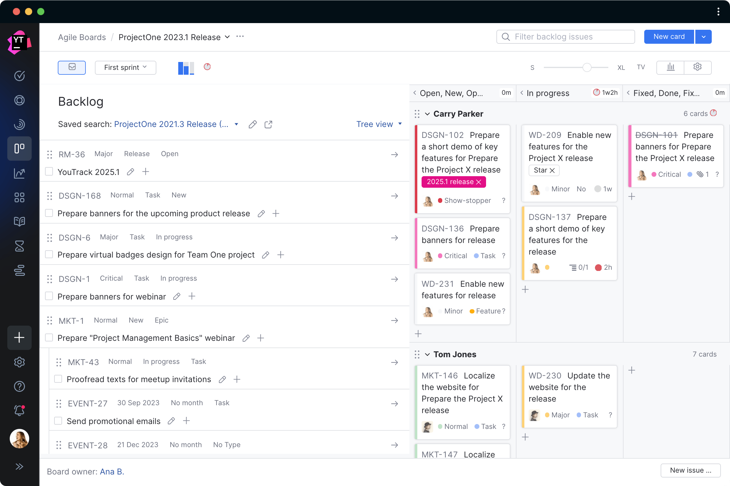Open the burndown chart icon near sprint selector

(186, 67)
